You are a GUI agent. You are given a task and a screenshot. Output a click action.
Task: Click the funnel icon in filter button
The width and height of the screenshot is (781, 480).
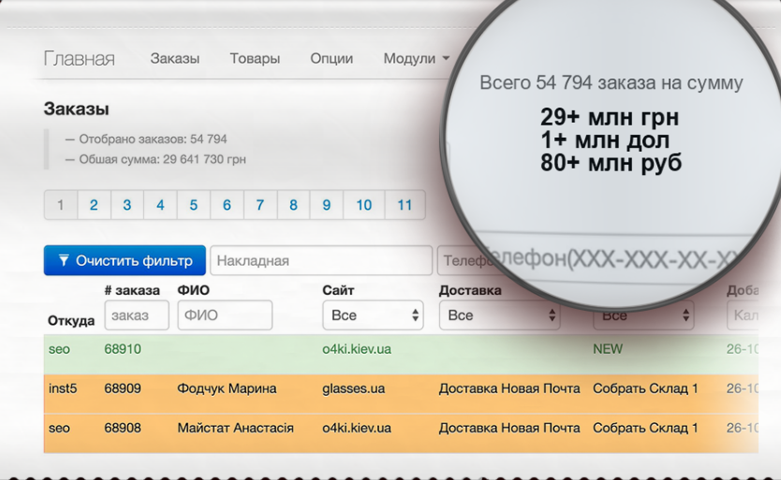(x=64, y=261)
